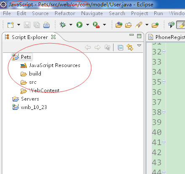
Task: Collapse the code fold at line 38
Action: pyautogui.click(x=164, y=112)
